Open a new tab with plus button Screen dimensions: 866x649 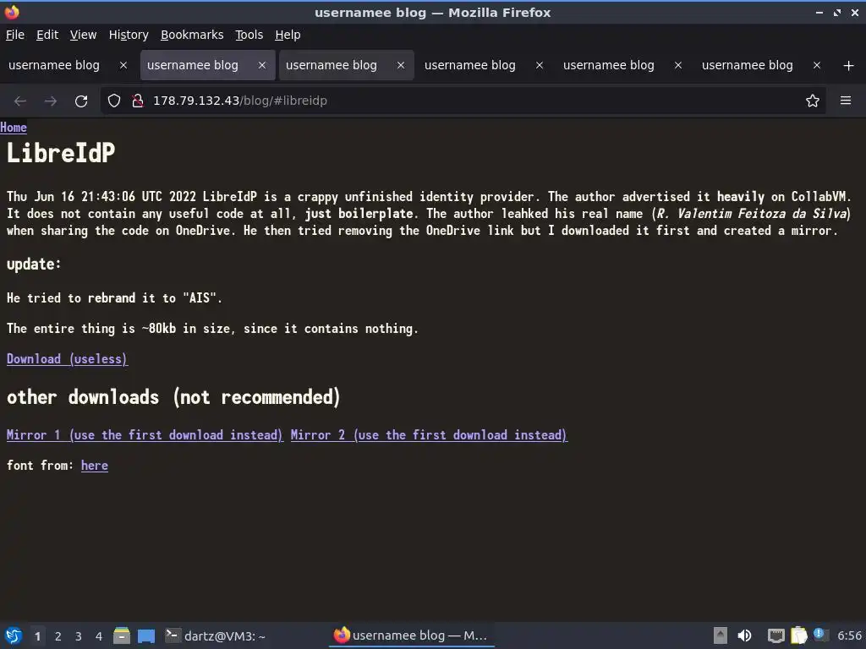(849, 66)
